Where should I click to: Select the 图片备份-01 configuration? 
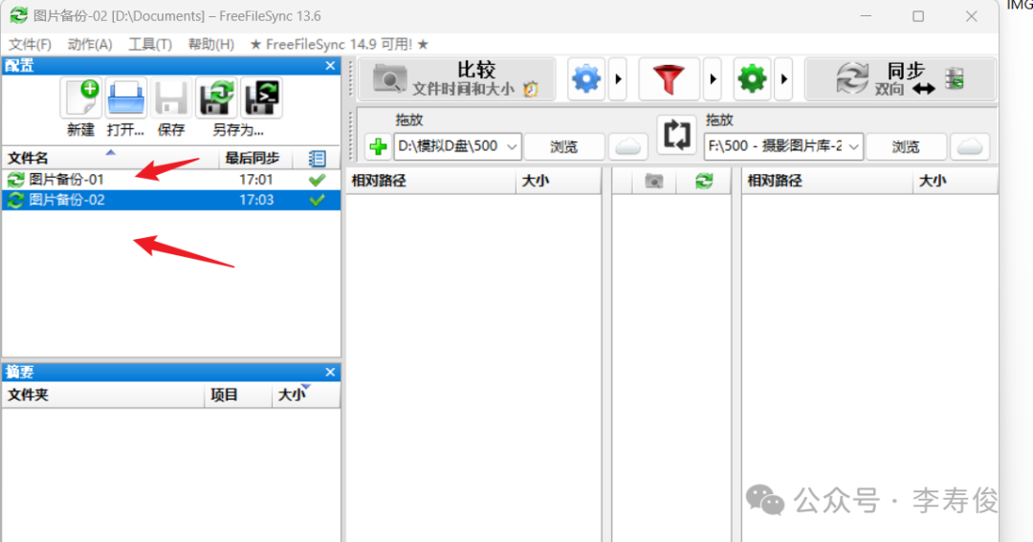[x=171, y=179]
